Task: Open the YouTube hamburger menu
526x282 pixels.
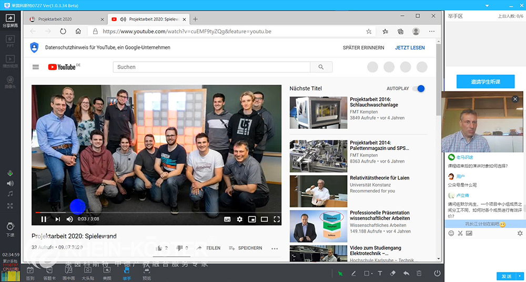Action: [x=36, y=67]
